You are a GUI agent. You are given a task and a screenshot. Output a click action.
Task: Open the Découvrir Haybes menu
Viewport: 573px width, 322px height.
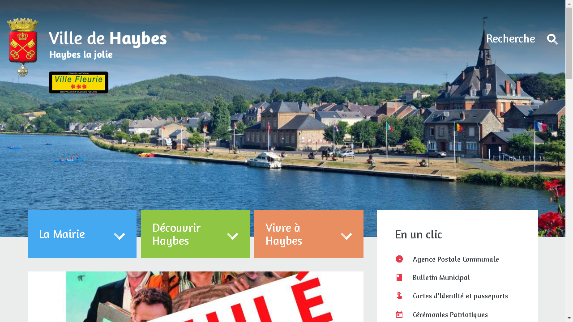point(195,234)
